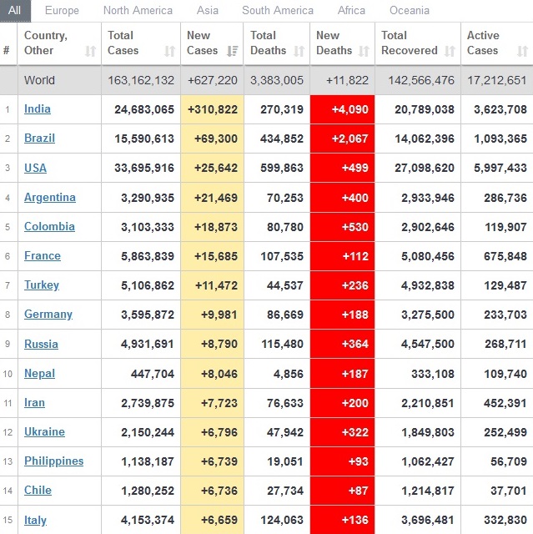Click India's red new deaths cell
The height and width of the screenshot is (534, 533).
pos(342,109)
